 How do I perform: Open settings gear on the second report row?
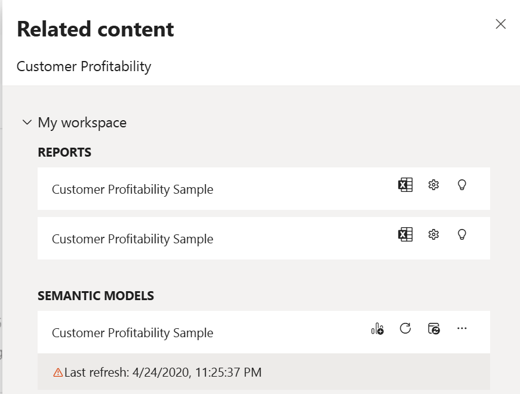(434, 234)
